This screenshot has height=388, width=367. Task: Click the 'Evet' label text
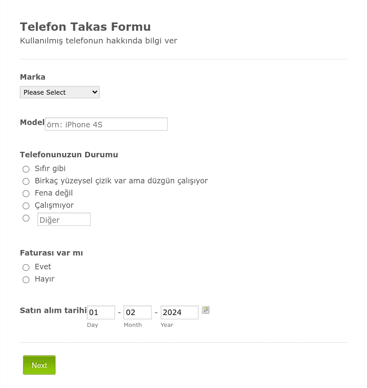click(43, 267)
